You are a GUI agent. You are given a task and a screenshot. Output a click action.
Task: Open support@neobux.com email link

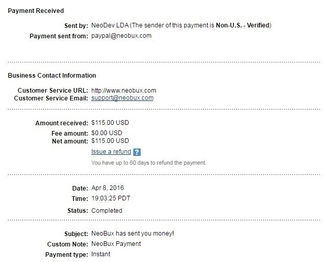point(122,98)
